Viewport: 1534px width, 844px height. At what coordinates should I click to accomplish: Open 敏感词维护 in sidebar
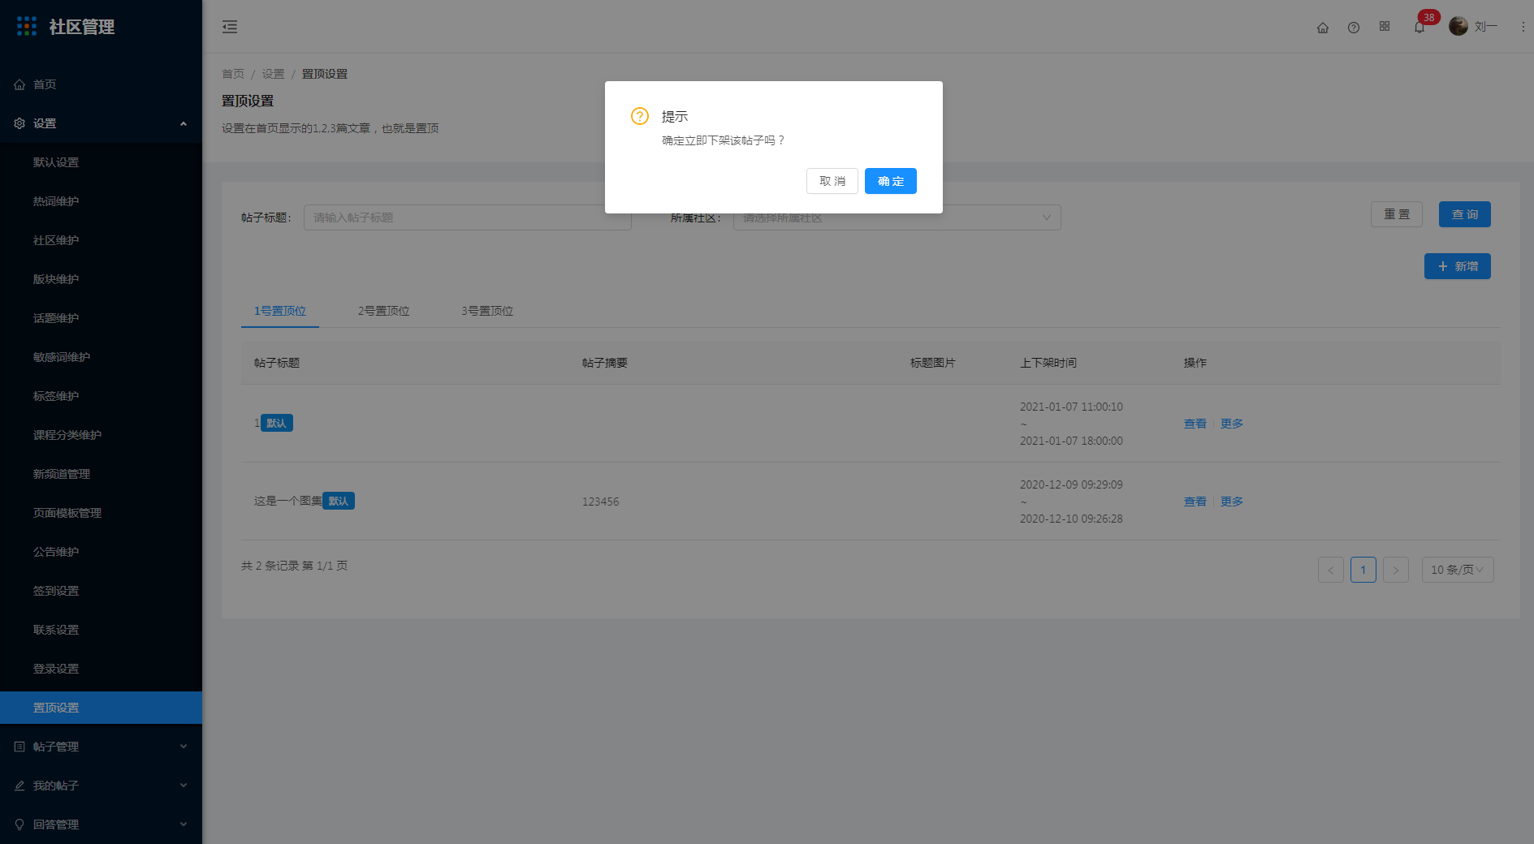click(101, 357)
